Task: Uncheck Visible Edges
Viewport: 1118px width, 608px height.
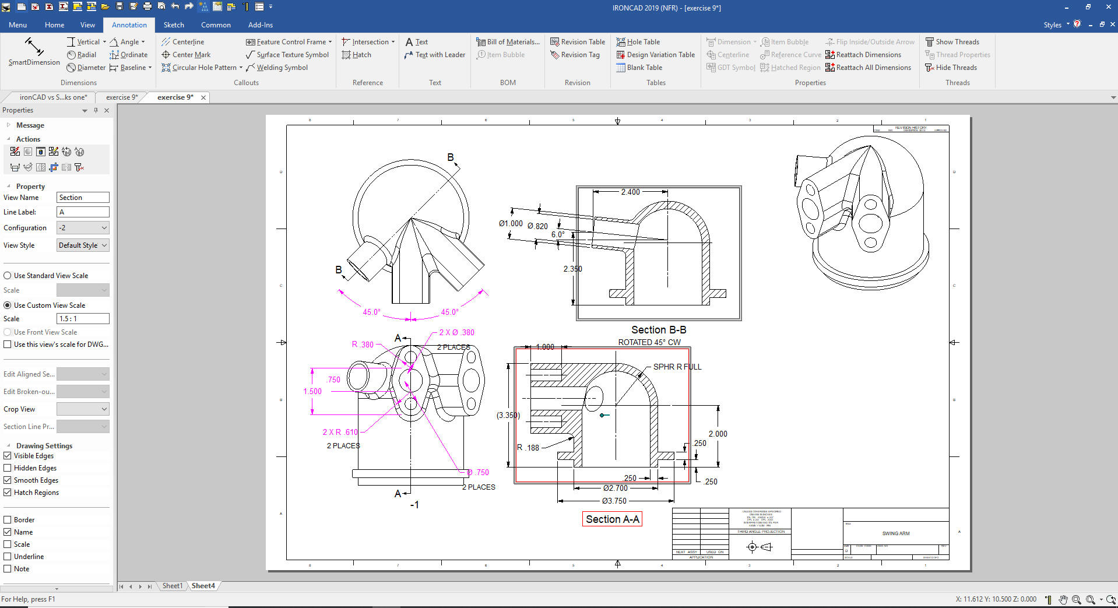Action: (8, 456)
